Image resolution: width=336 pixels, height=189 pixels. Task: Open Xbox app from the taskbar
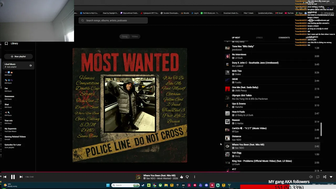click(160, 185)
